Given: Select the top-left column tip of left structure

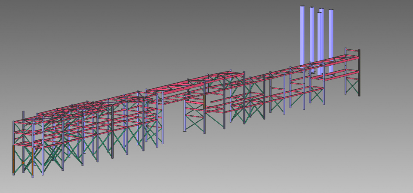Looking at the screenshot, I should 23,113.
